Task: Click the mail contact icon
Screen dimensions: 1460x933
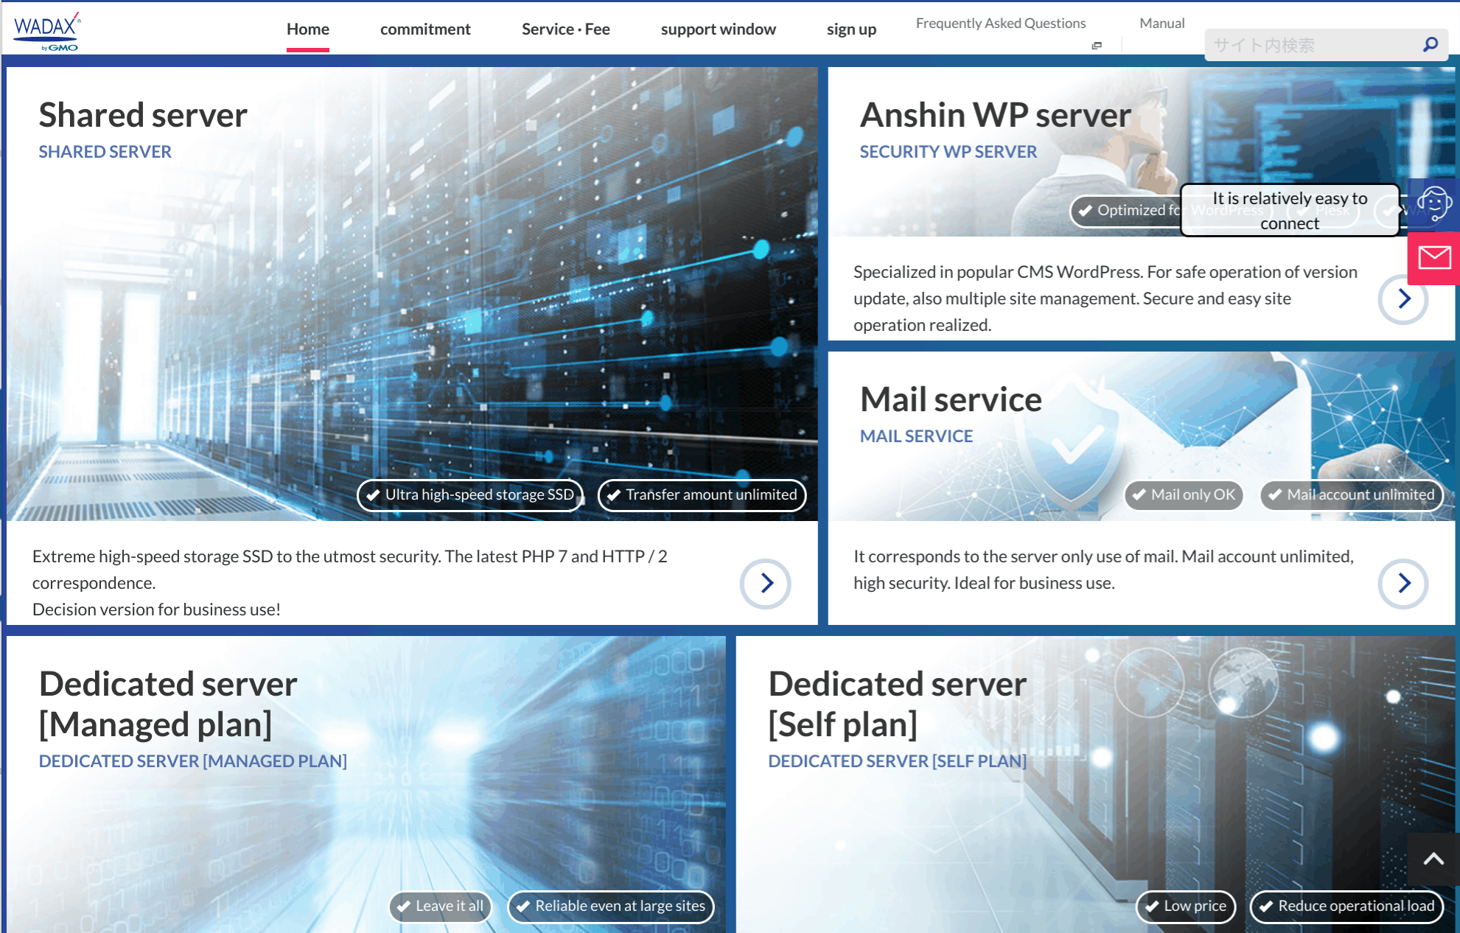Action: pyautogui.click(x=1434, y=259)
